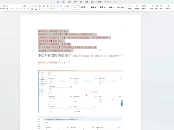The width and height of the screenshot is (174, 130).
Task: Click the text 不想写运费险的就只写
Action: coord(54,56)
